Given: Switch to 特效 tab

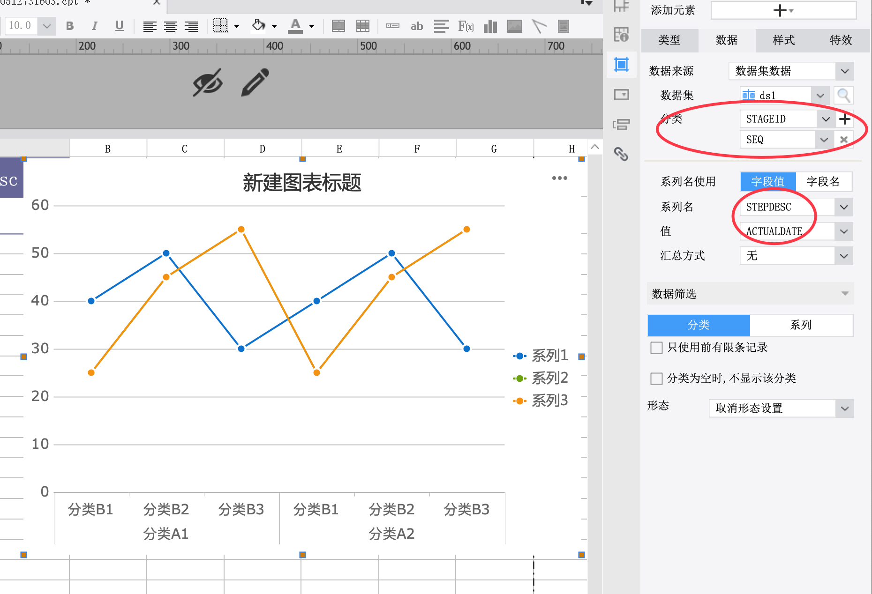Looking at the screenshot, I should pos(841,40).
